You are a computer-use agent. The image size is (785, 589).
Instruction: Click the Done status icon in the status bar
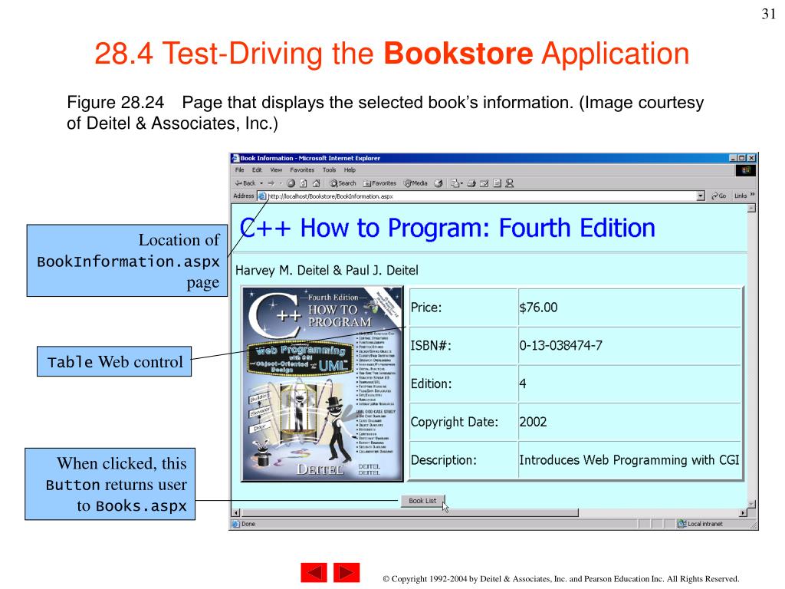click(236, 524)
